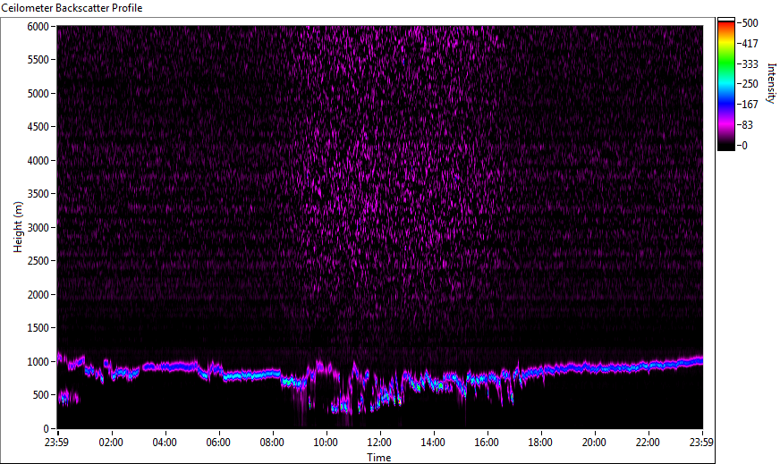Click the 14:00 time axis label

[433, 443]
